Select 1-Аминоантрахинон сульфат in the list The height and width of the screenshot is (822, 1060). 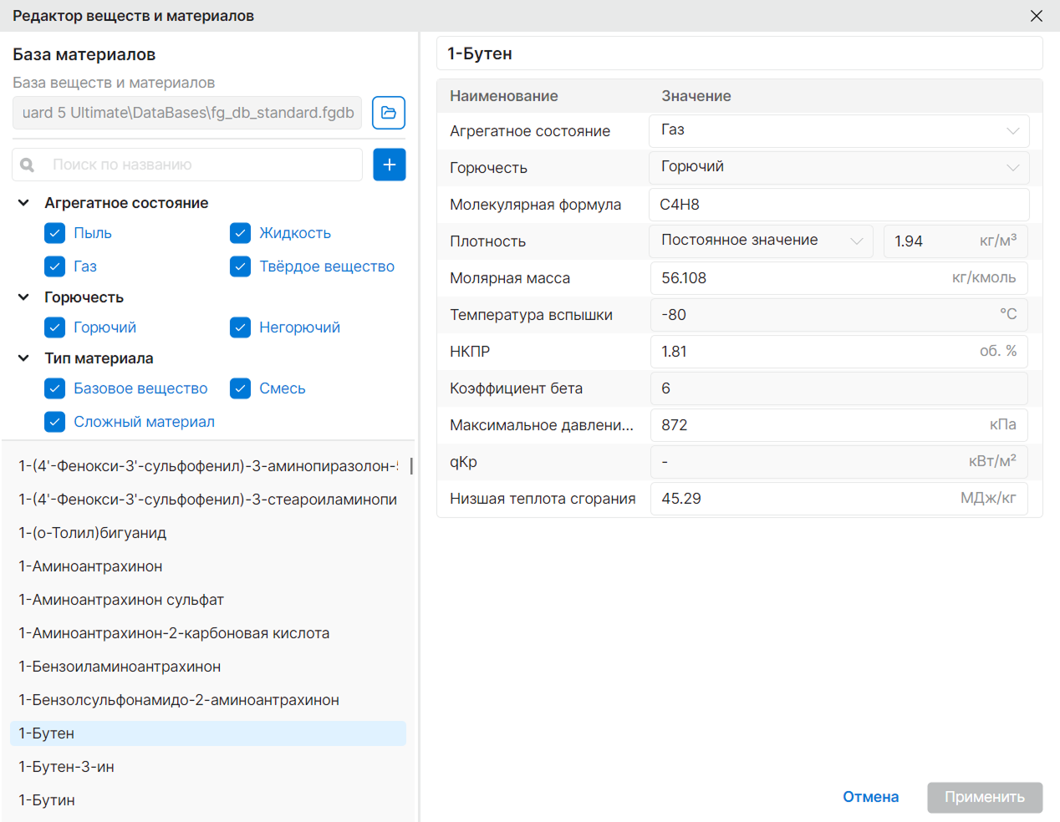pos(208,600)
